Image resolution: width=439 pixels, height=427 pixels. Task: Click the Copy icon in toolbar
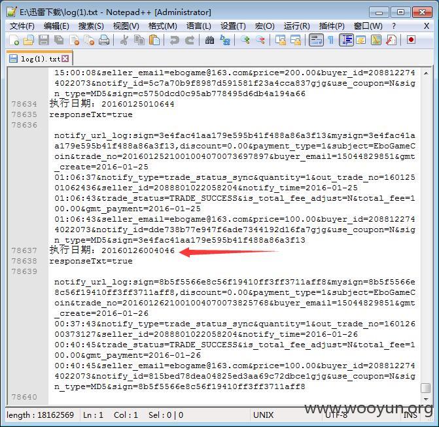coord(139,41)
